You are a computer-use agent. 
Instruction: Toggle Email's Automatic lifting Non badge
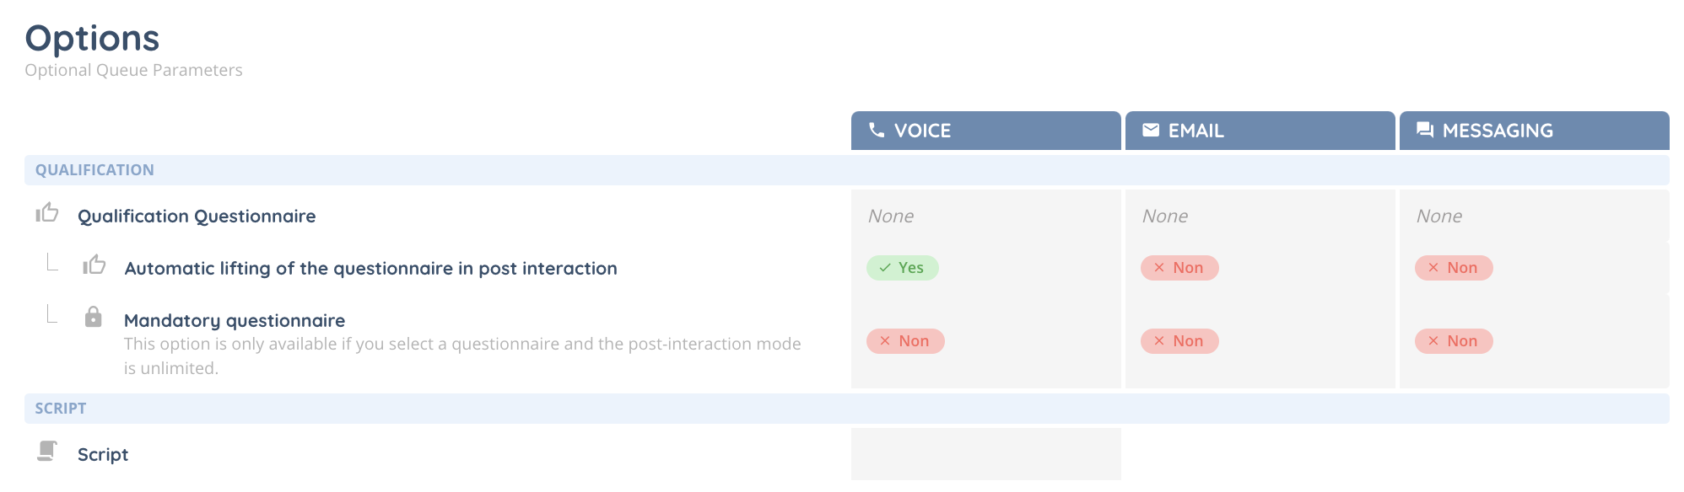point(1179,268)
